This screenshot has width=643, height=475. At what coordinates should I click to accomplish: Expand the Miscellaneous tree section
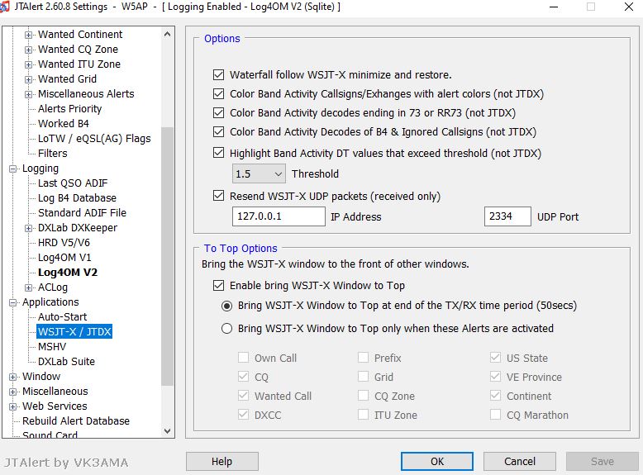(x=12, y=392)
